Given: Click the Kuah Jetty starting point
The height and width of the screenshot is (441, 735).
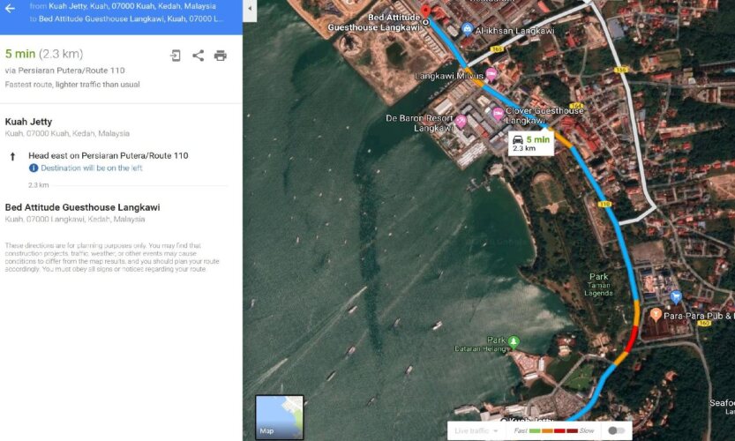Looking at the screenshot, I should click(28, 122).
